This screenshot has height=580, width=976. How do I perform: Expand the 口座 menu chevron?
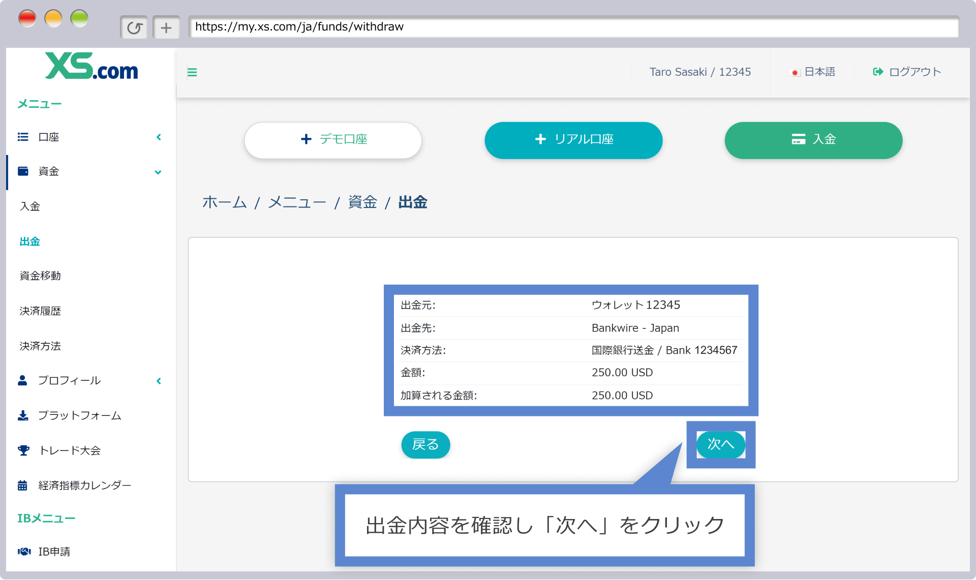pos(159,137)
